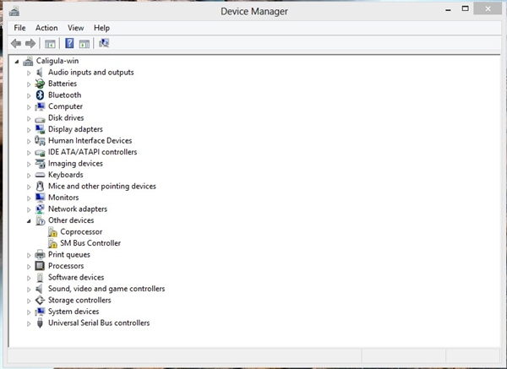Click the Print queues printer icon
The image size is (507, 369).
40,255
